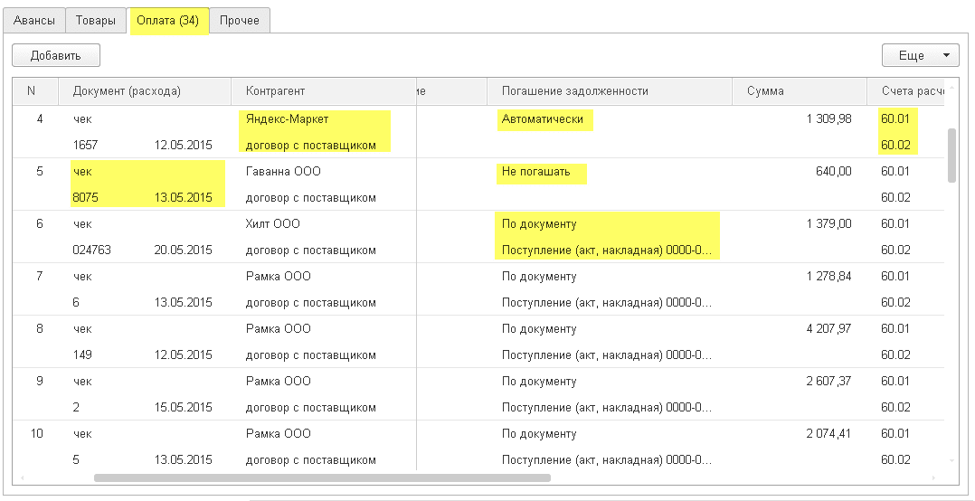
Task: Go to the Прочее tab
Action: click(x=240, y=20)
